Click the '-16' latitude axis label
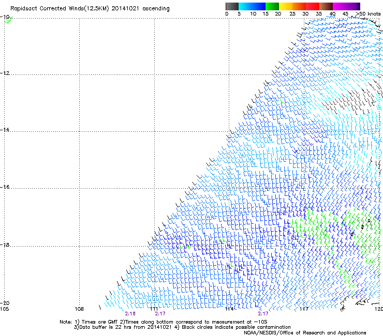This screenshot has width=383, height=336. tap(5, 187)
